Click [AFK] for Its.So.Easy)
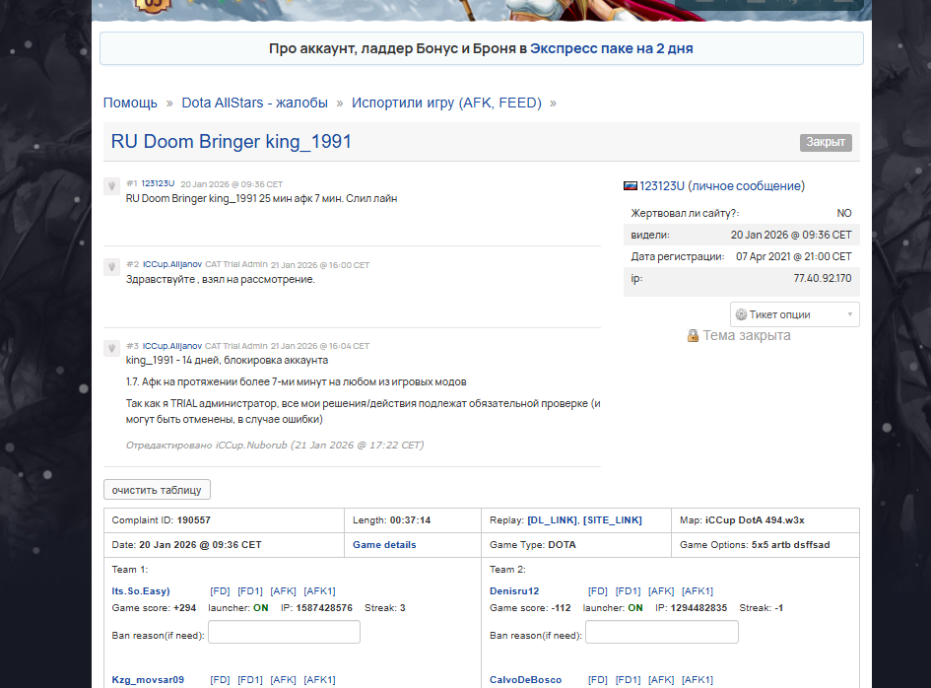 283,591
